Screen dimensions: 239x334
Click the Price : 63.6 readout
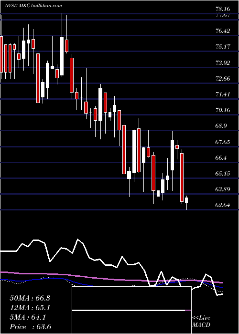[x=30, y=327]
